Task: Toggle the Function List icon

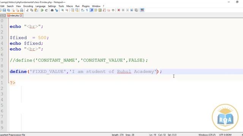Action: click(x=104, y=10)
